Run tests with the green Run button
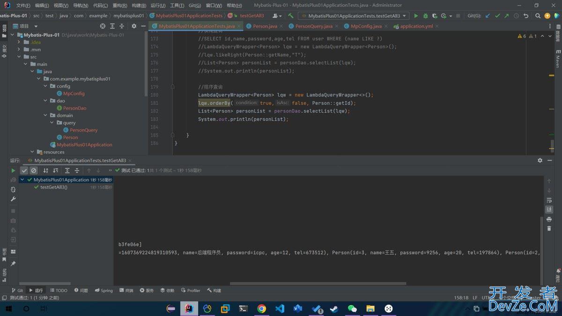Viewport: 562px width, 316px height. tap(416, 15)
